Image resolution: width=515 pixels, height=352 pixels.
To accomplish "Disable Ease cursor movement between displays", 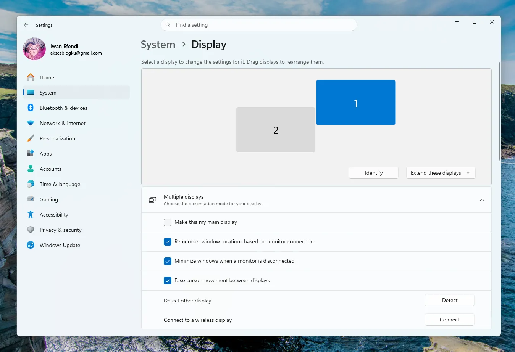I will [167, 280].
